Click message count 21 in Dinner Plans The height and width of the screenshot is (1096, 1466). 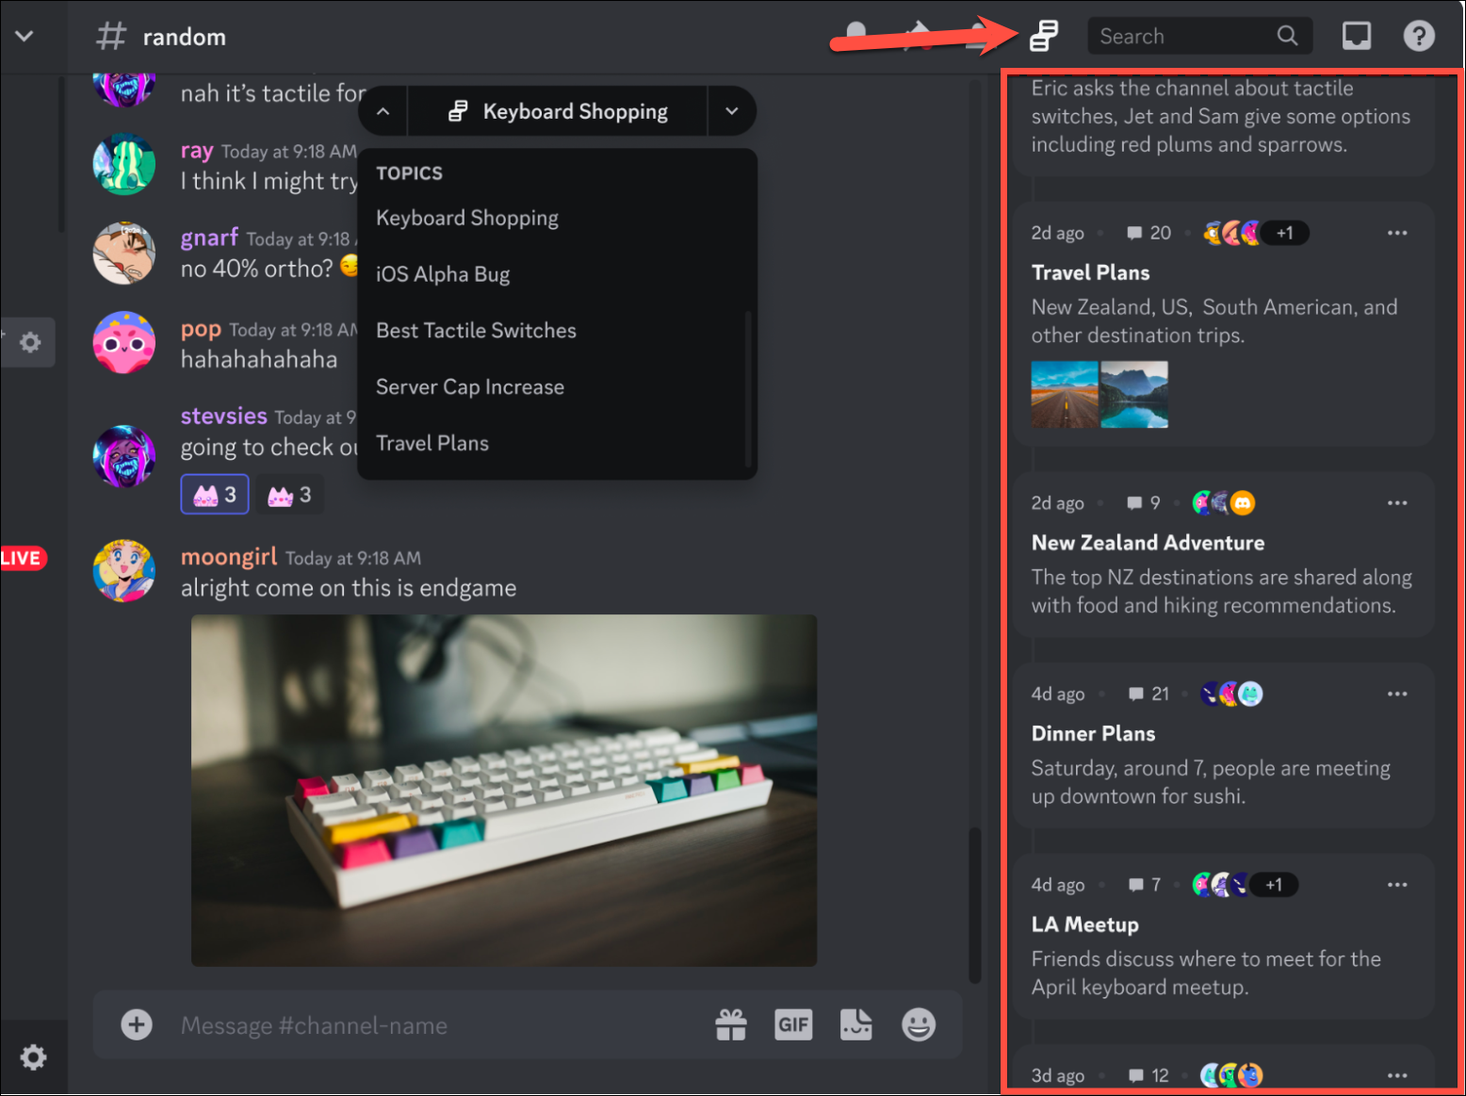point(1149,694)
